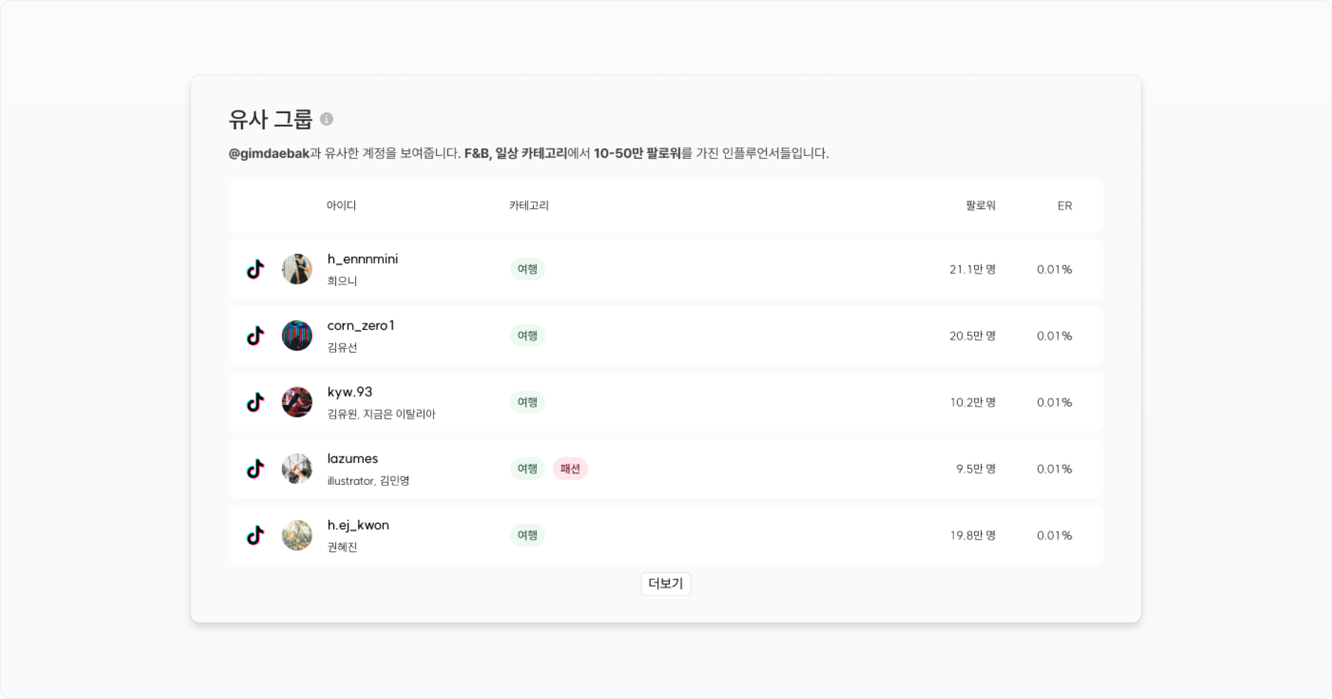
Task: Click the 아이디 column header
Action: point(341,206)
